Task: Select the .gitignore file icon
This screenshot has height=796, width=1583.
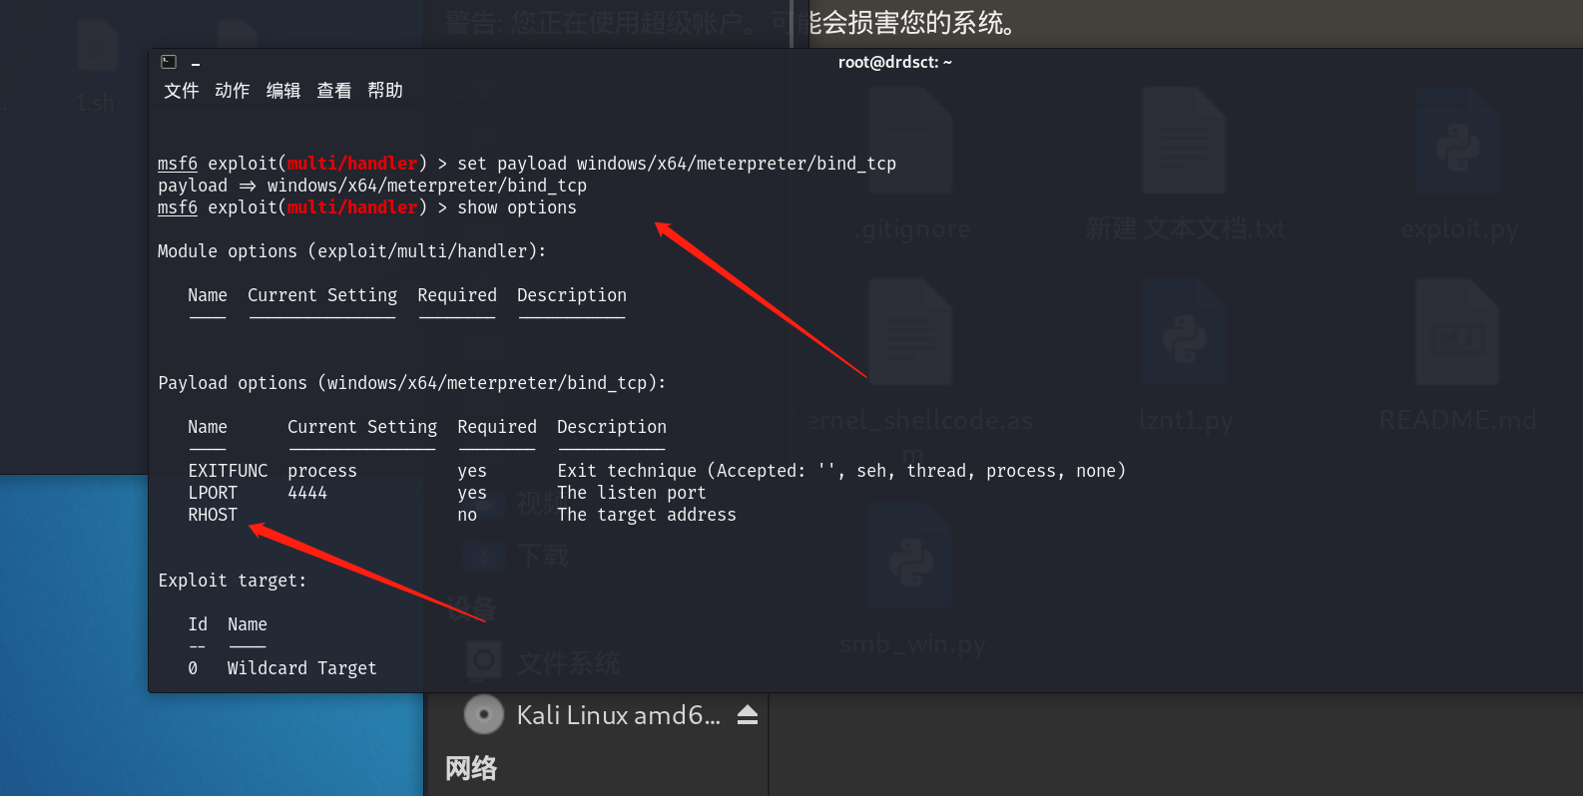Action: 911,140
